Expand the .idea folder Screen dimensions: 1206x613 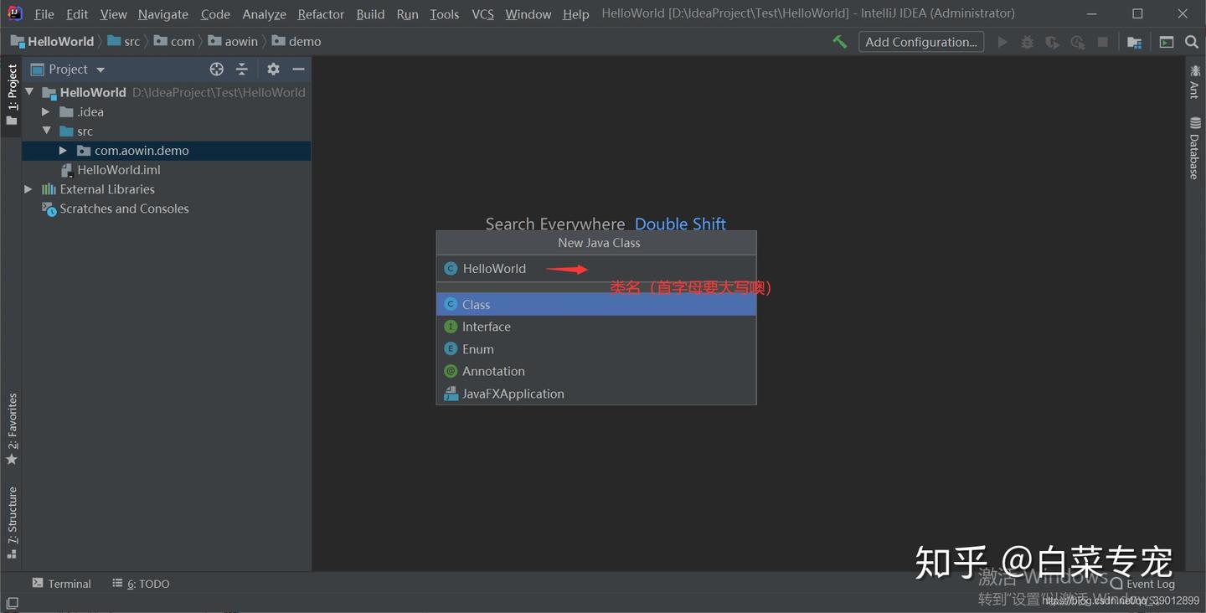(46, 111)
